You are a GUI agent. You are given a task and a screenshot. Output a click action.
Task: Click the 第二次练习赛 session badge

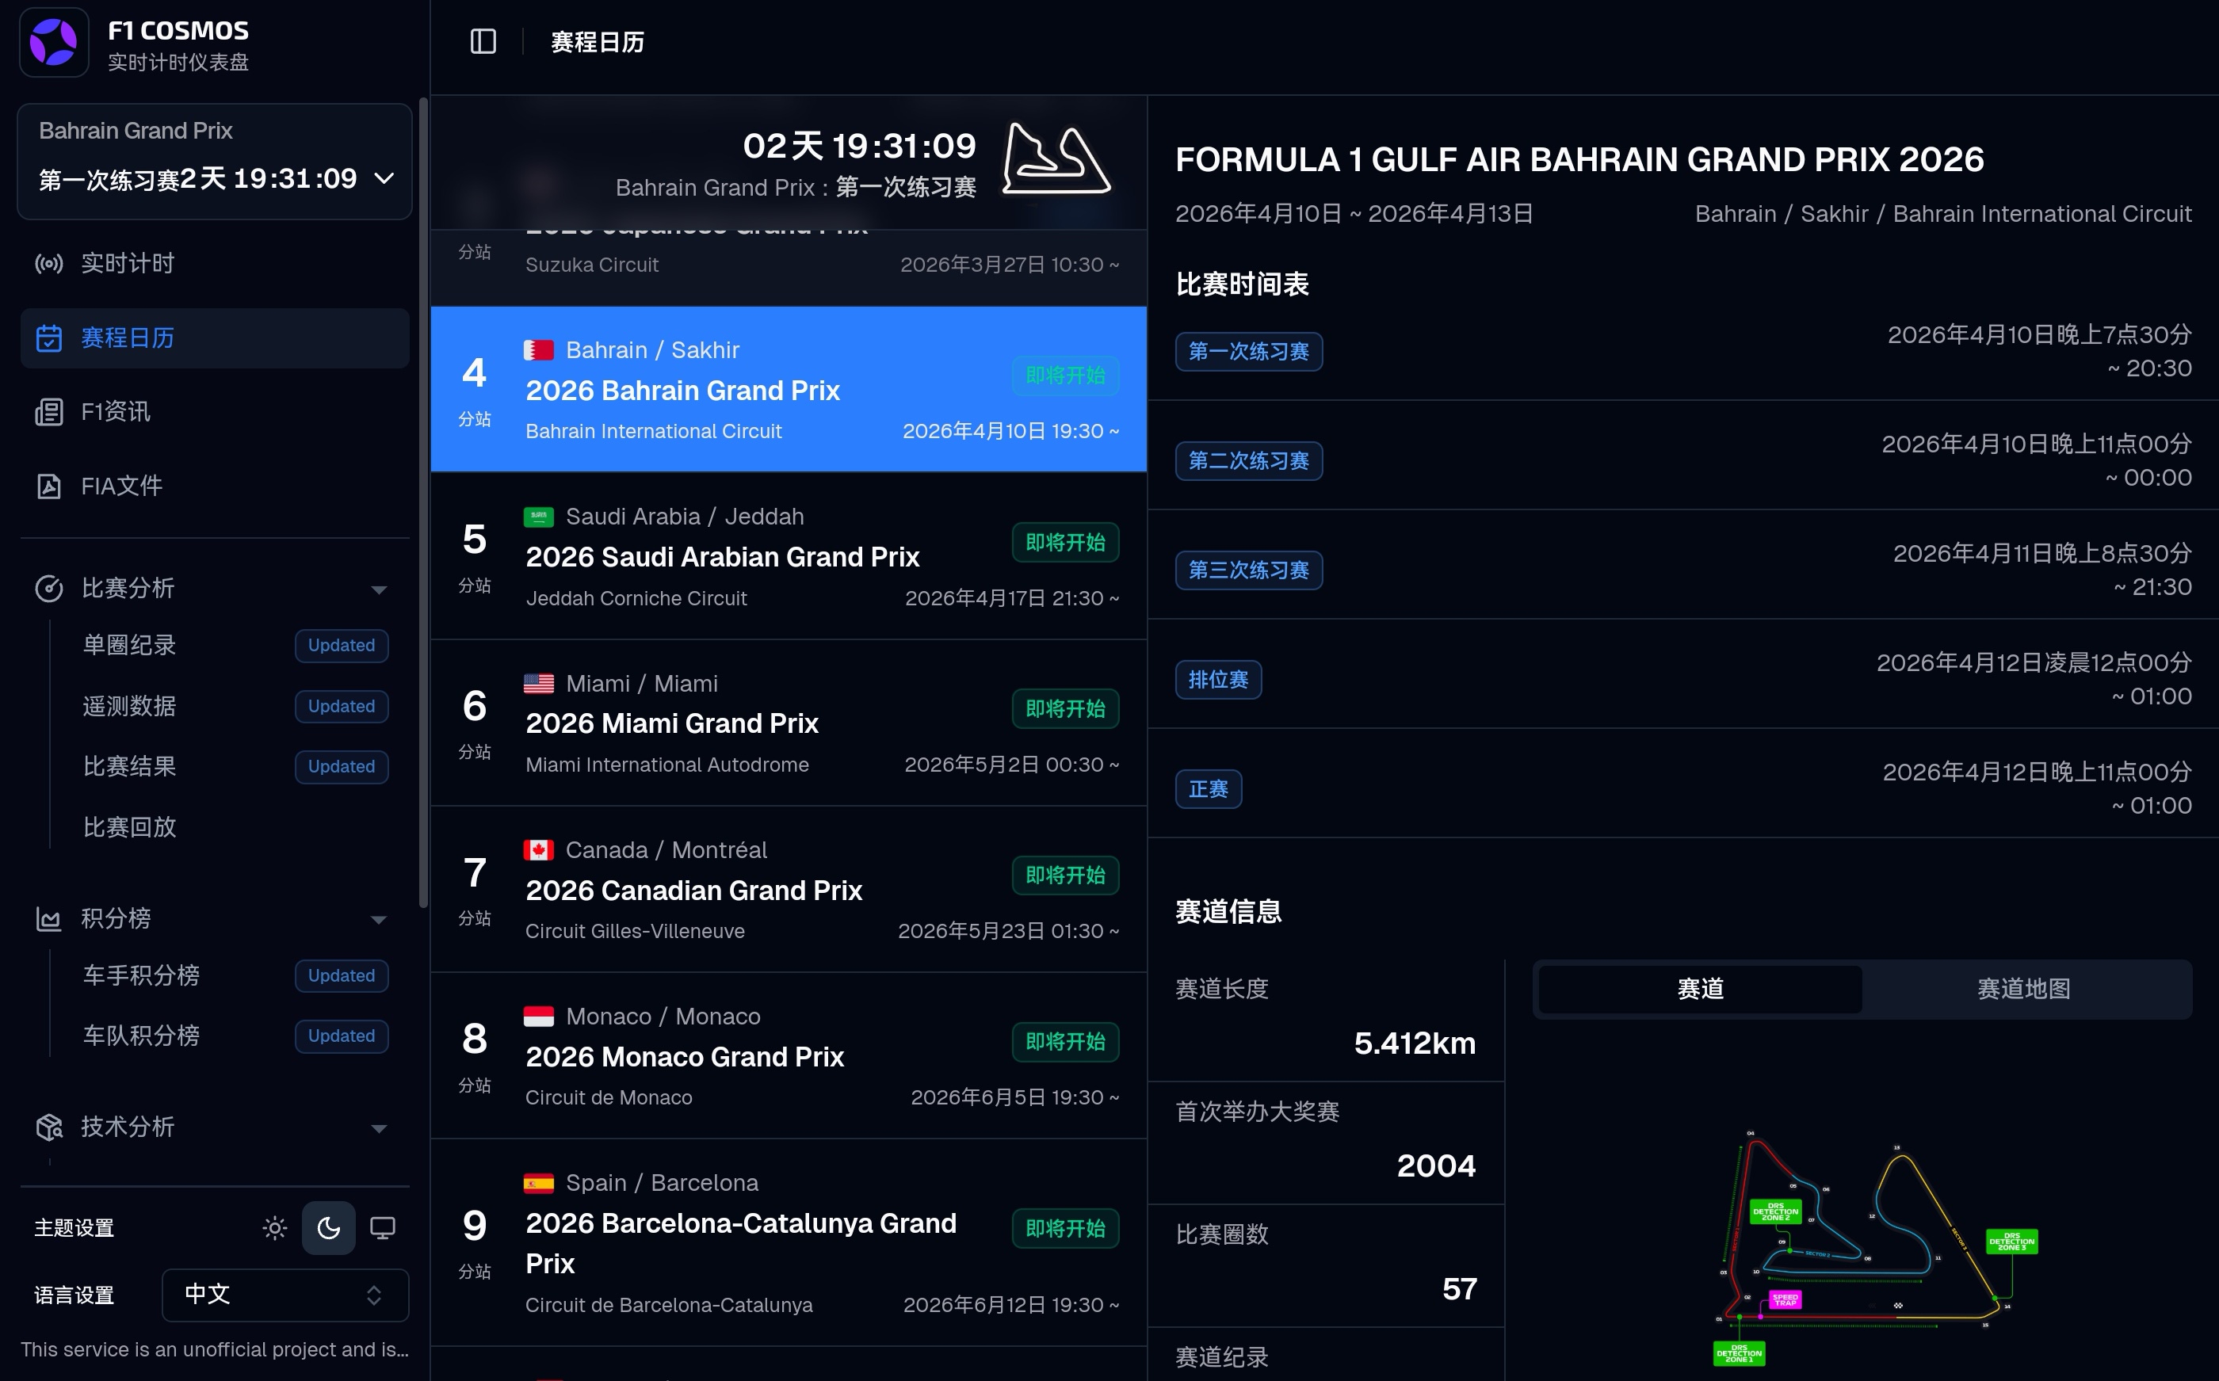coord(1248,461)
